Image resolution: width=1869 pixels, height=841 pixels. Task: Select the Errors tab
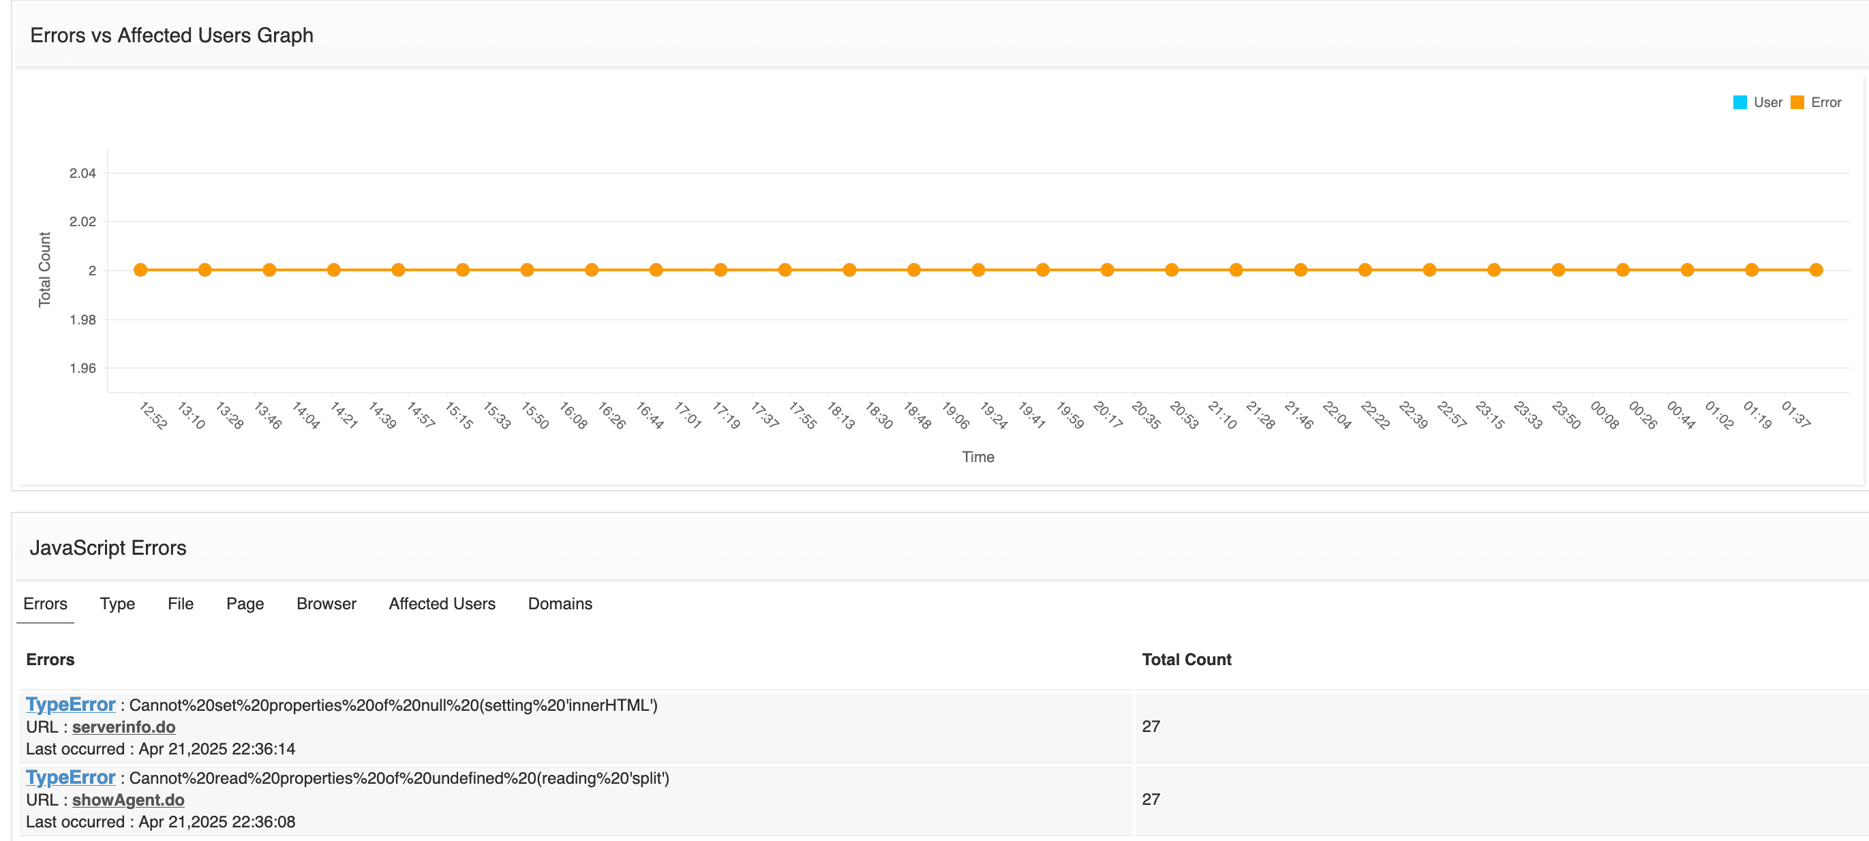[x=45, y=604]
